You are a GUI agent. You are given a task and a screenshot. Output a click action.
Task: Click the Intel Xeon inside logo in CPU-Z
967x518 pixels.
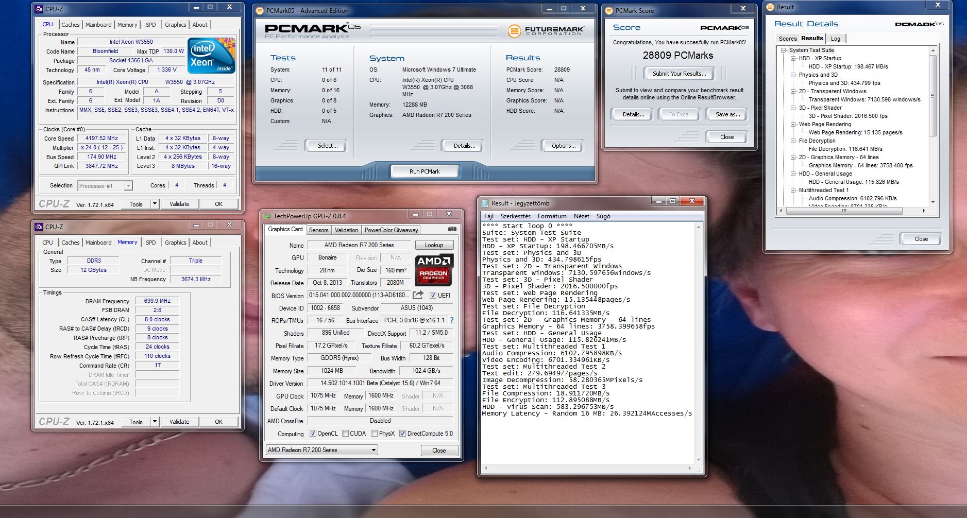click(211, 55)
